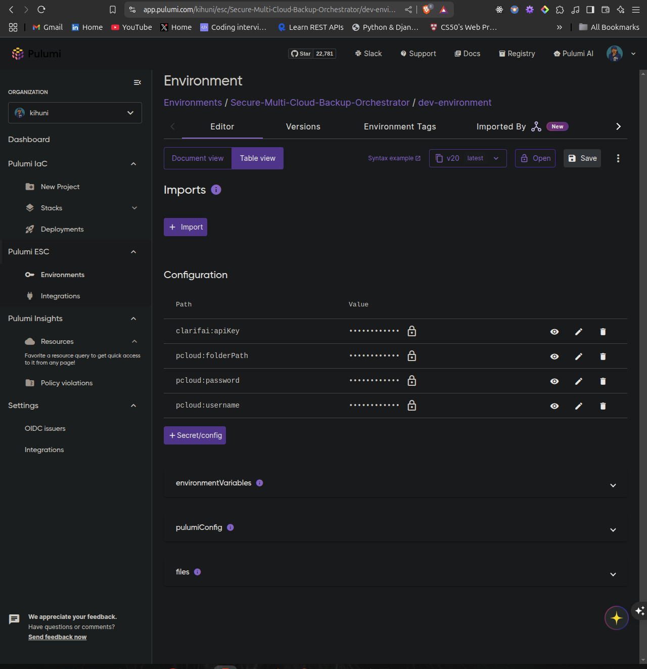Screen dimensions: 647x669
Task: Delete the pcloud:folderPath entry
Action: point(603,356)
